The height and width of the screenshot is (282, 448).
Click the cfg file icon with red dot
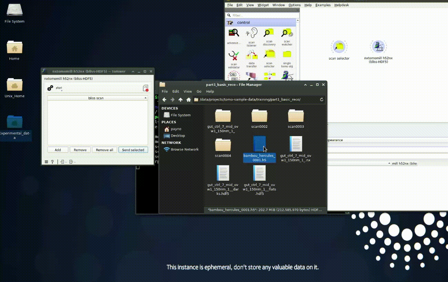[145, 88]
